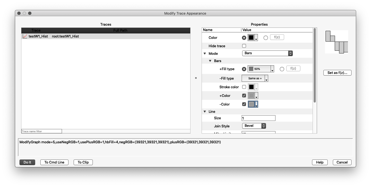Toggle the Hide trace checkbox
Viewport: 371px width, 187px height.
pos(244,46)
